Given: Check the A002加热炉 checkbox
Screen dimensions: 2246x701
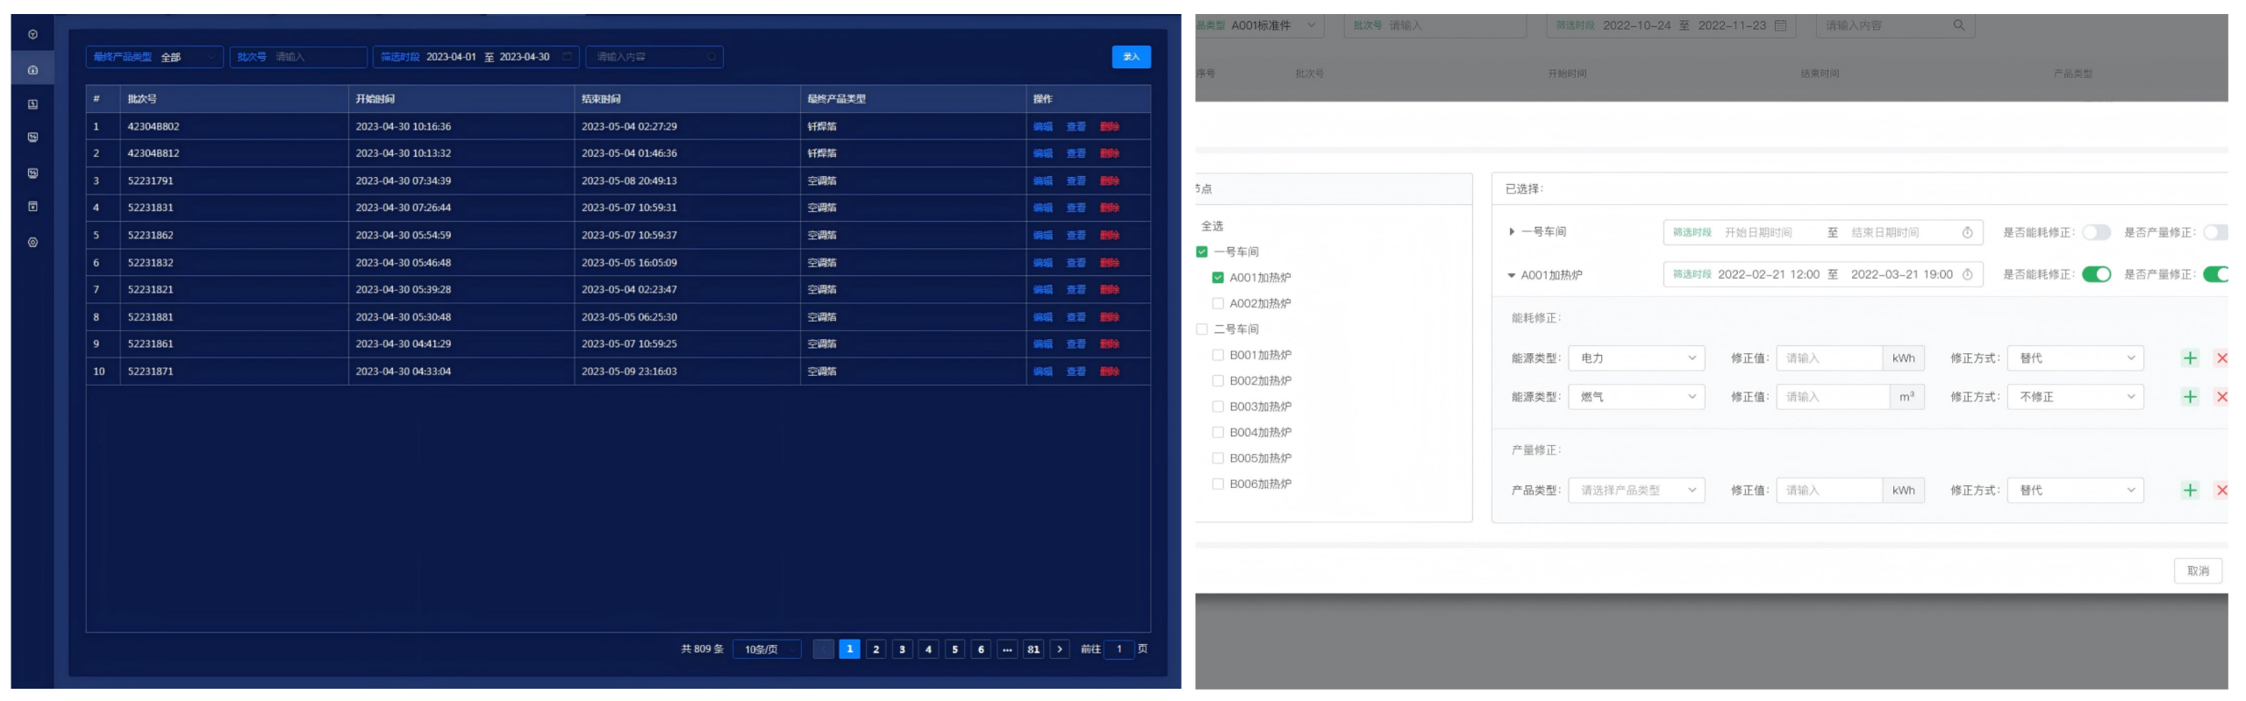Looking at the screenshot, I should (x=1218, y=304).
